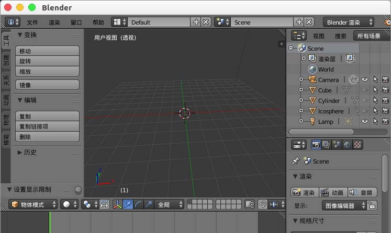Viewport: 391px width, 233px height.
Task: Open the 全局 orientation dropdown
Action: tap(169, 205)
